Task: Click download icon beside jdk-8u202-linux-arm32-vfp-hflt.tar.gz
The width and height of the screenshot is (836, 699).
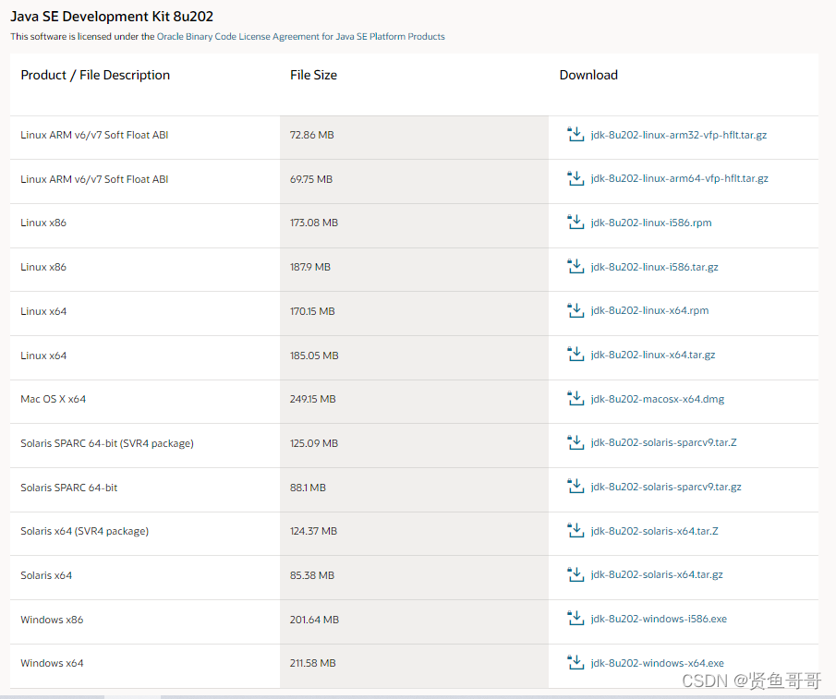Action: click(x=576, y=134)
